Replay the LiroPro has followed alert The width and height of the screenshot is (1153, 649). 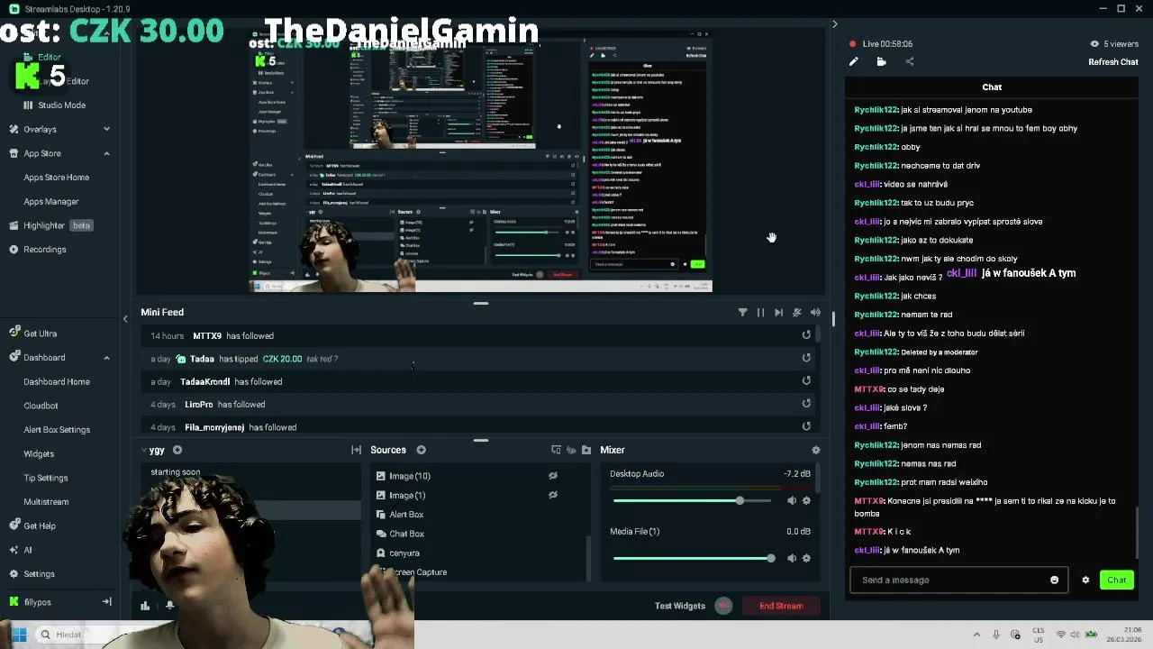click(806, 404)
